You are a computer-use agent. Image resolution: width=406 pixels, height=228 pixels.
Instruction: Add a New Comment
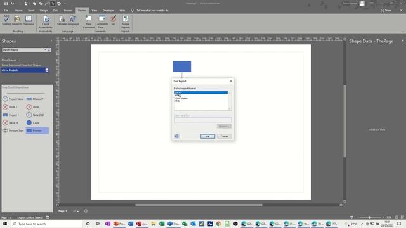(89, 22)
